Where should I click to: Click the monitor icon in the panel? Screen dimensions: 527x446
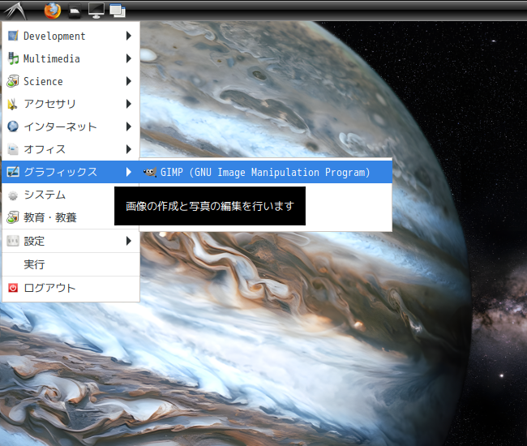96,11
